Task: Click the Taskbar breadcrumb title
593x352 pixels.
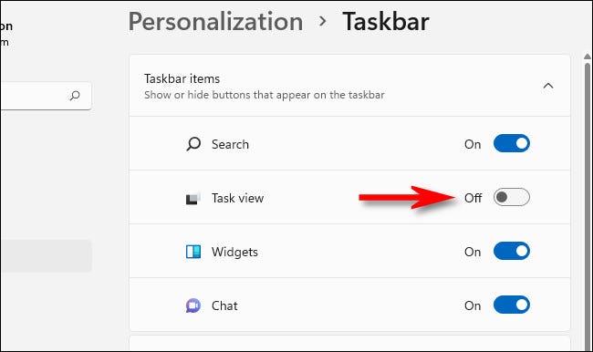Action: 386,21
